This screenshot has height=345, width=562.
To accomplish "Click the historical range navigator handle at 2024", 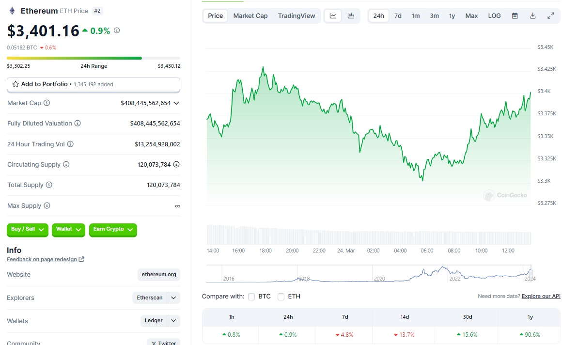I will point(531,273).
